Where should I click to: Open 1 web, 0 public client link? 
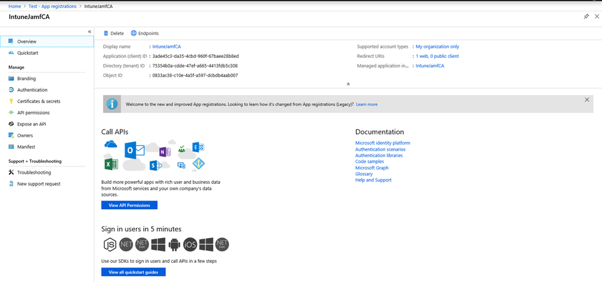tap(437, 56)
